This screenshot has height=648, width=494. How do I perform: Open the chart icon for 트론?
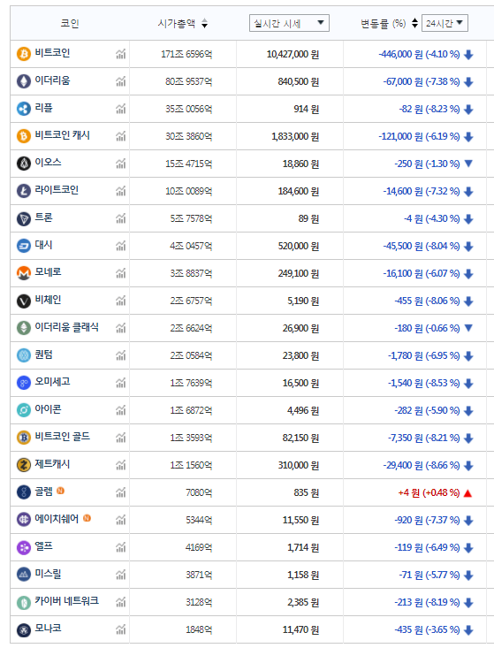120,218
